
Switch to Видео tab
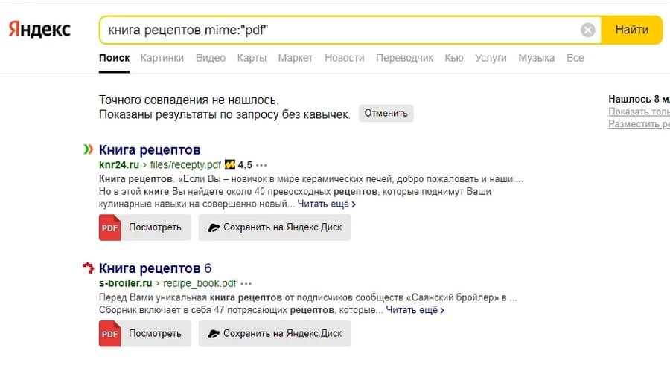210,58
